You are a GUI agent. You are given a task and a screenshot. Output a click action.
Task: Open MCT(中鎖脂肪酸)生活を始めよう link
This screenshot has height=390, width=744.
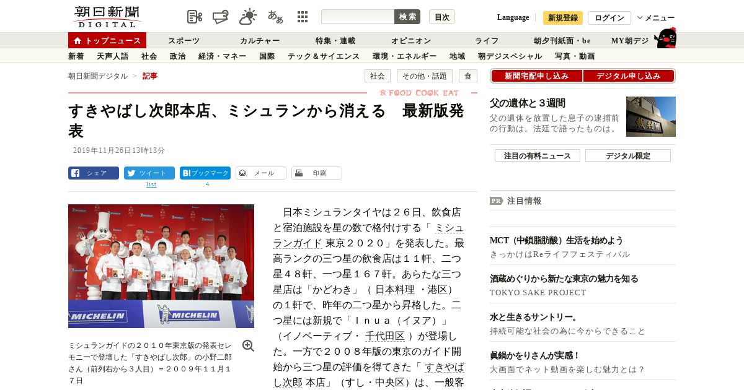click(x=556, y=240)
